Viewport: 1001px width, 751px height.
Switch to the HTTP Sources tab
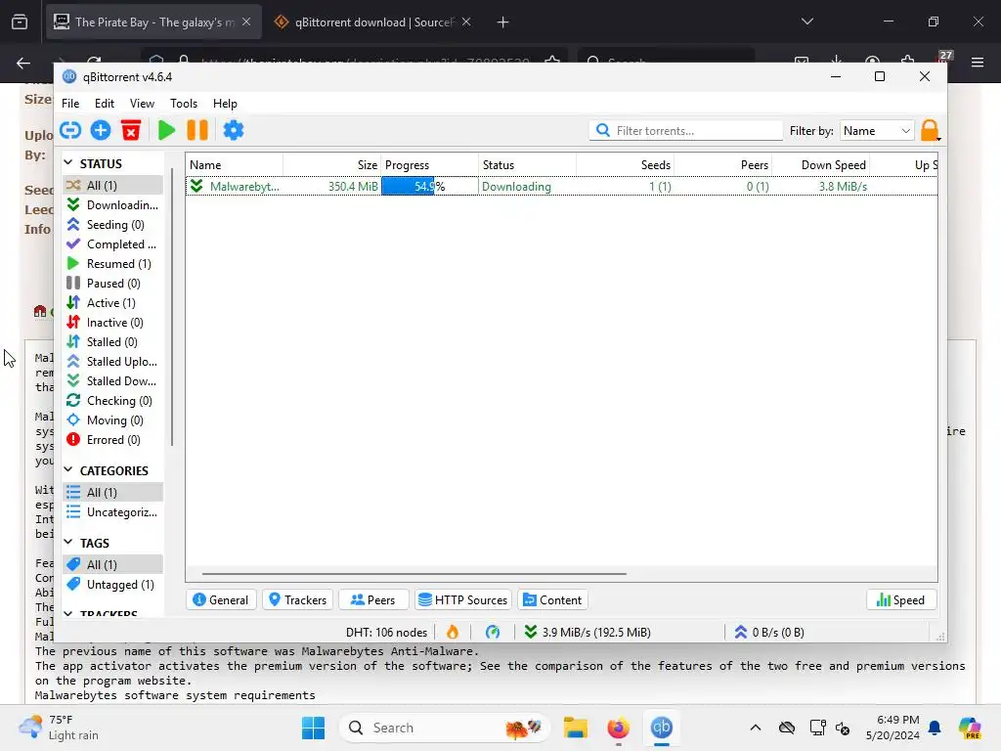click(x=463, y=599)
